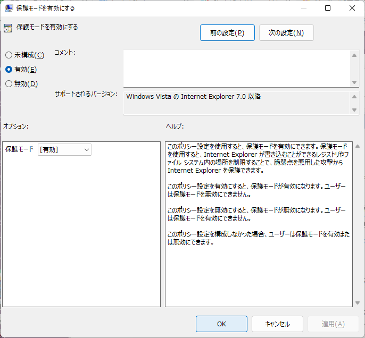This screenshot has height=338, width=365.
Task: Click the オプション: label
Action: point(16,126)
